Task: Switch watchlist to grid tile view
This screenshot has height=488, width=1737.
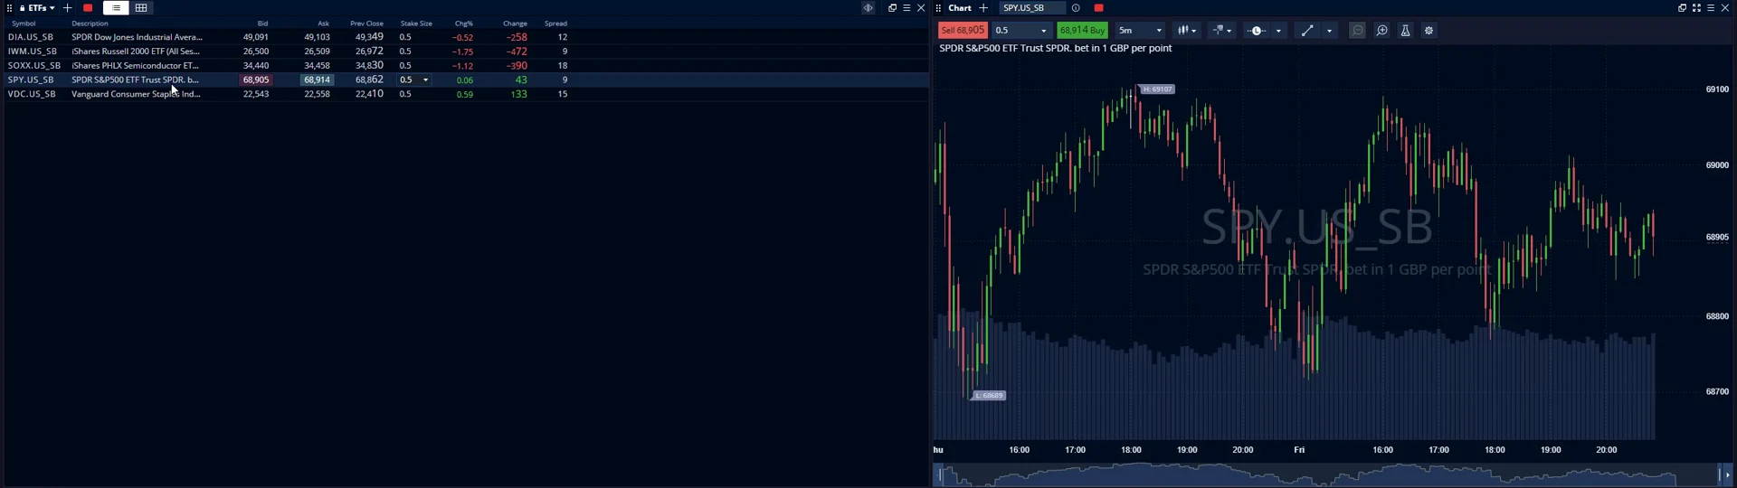Action: point(141,8)
